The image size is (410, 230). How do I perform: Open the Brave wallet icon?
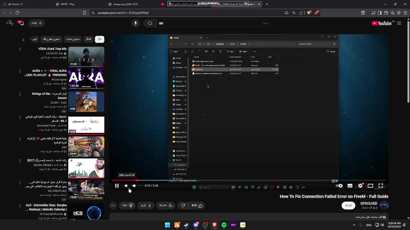(386, 13)
